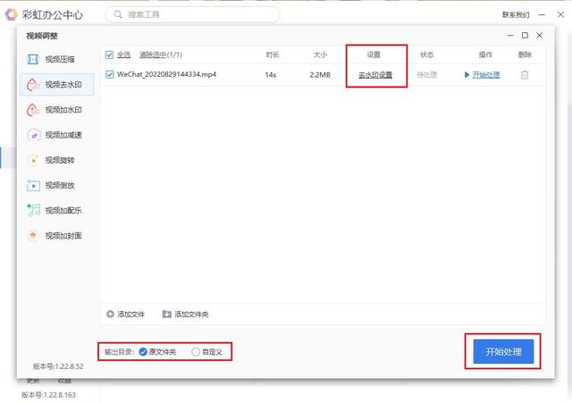Minimize the 彩虹办公中心 main window

pyautogui.click(x=543, y=14)
